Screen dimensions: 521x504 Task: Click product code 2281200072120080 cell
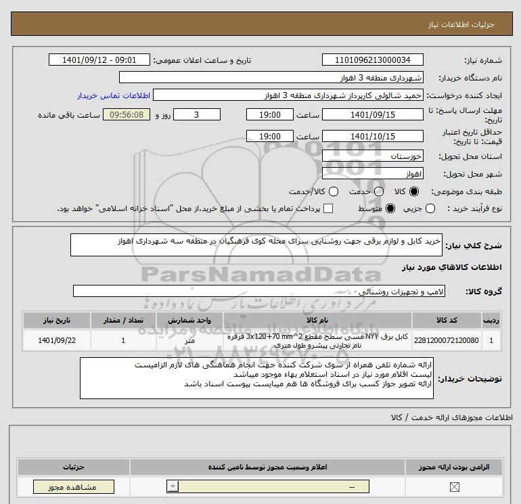(x=447, y=340)
